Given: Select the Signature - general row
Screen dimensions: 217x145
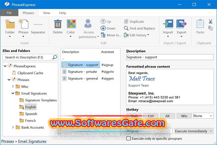Looking at the screenshot, I should [x=80, y=79].
